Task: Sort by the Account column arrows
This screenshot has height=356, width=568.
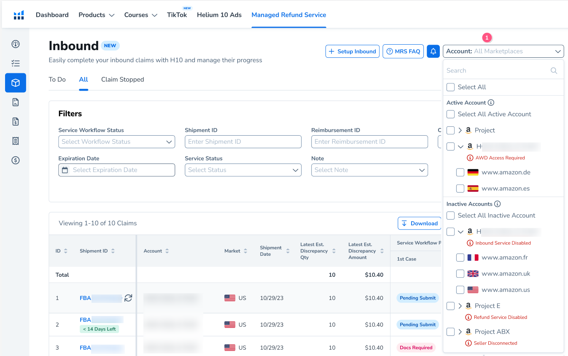Action: tap(167, 251)
